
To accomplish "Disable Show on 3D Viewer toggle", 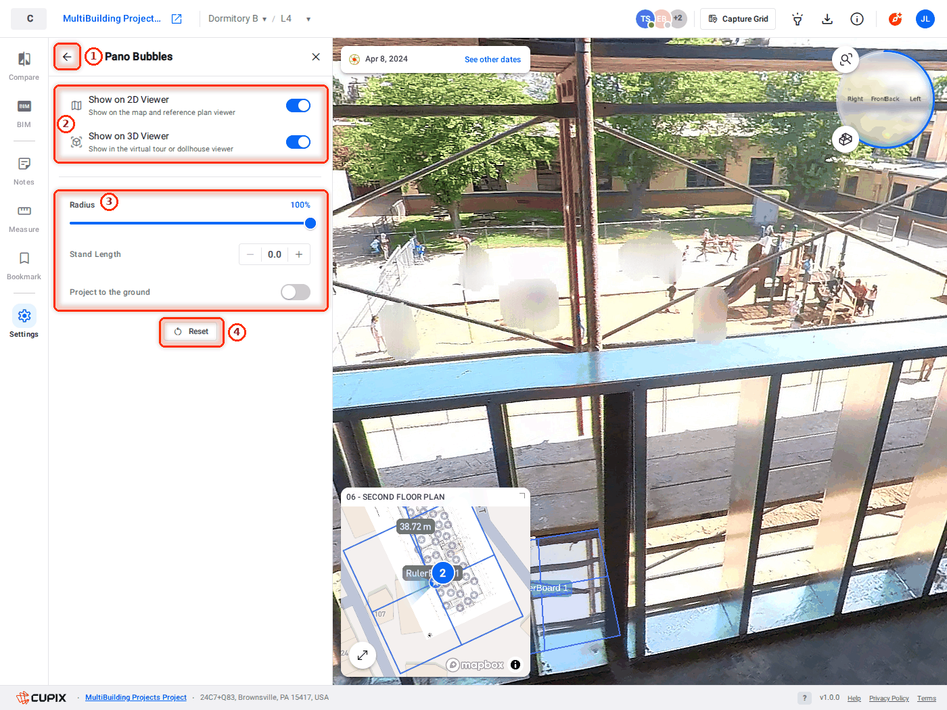I will 298,142.
